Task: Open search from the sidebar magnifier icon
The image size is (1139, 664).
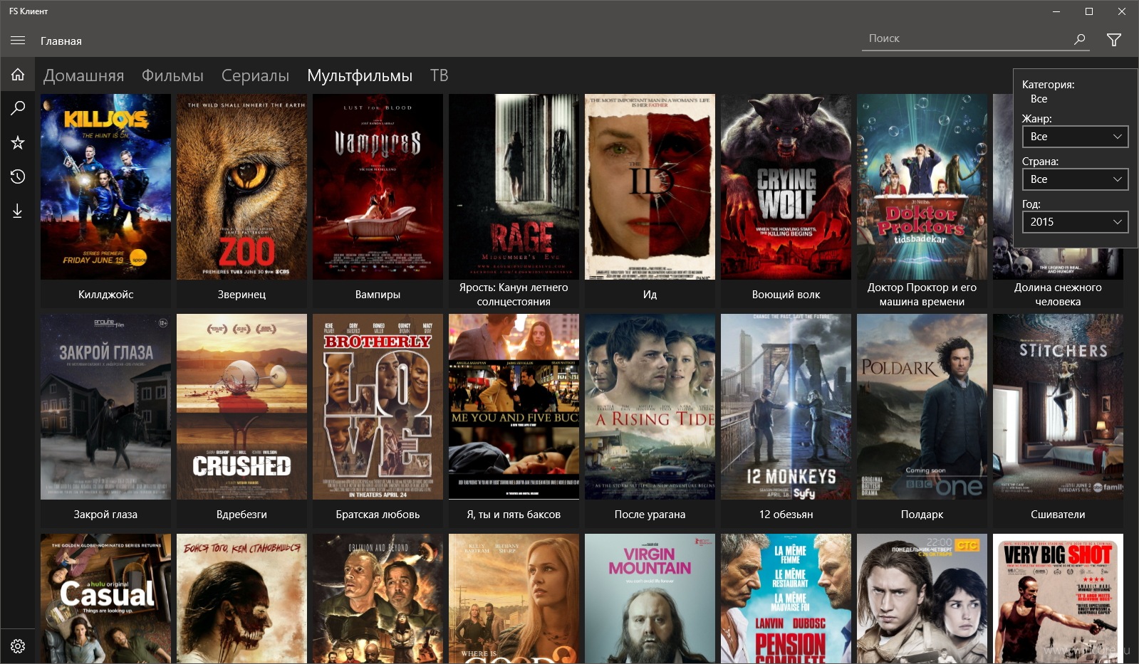Action: tap(18, 108)
